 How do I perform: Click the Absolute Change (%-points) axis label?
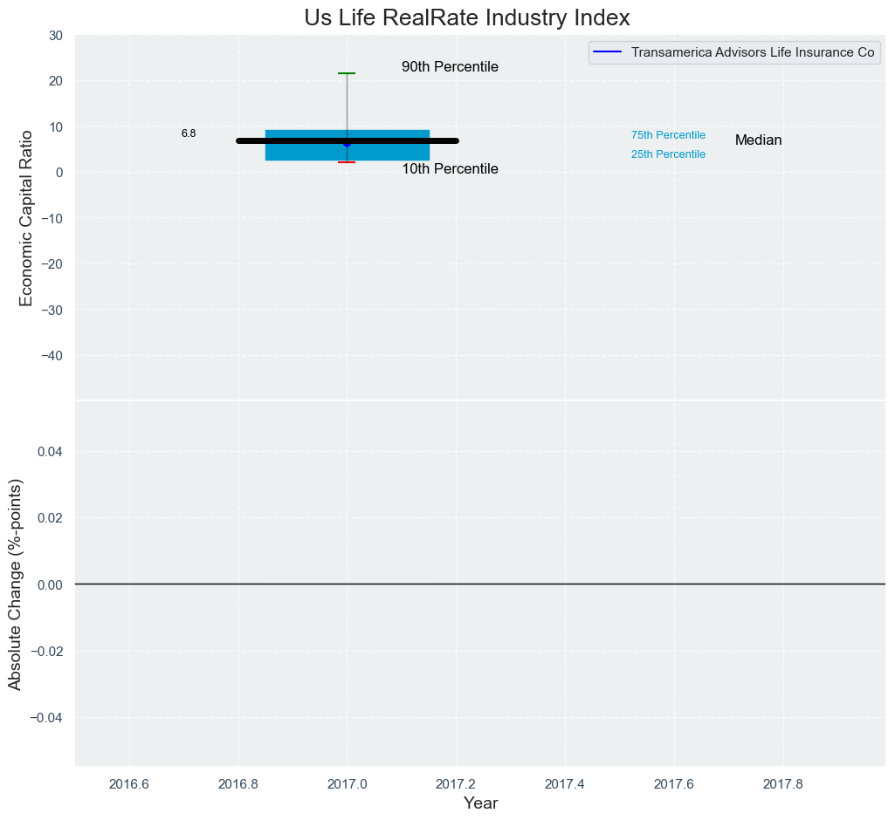click(16, 584)
